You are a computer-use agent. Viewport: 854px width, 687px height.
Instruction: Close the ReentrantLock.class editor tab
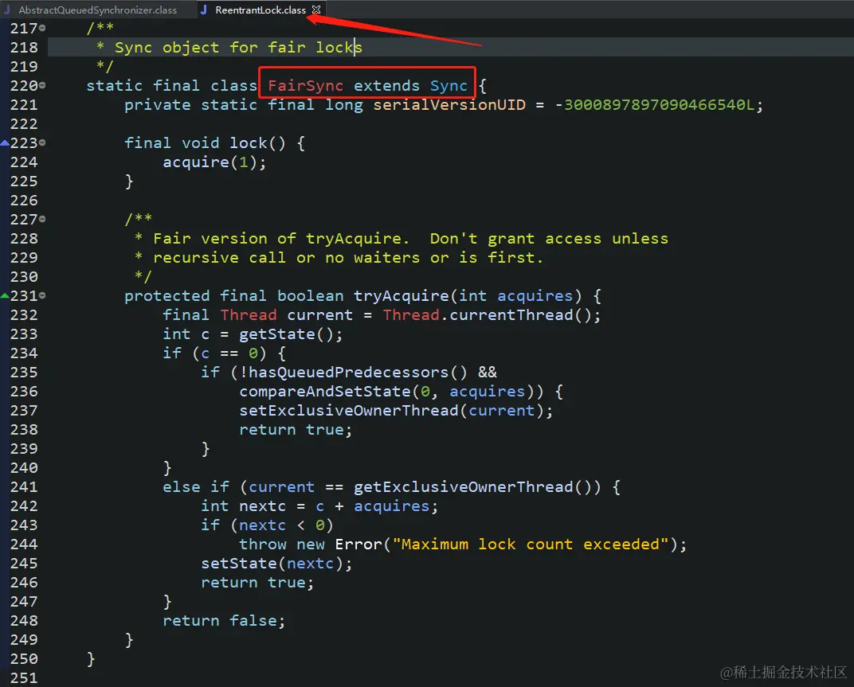(316, 10)
